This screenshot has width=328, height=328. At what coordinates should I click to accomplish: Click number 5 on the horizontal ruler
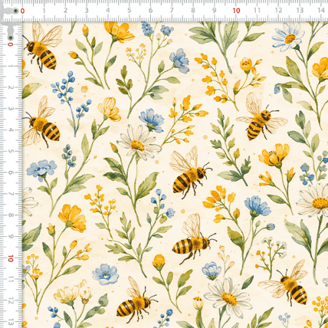(129, 10)
